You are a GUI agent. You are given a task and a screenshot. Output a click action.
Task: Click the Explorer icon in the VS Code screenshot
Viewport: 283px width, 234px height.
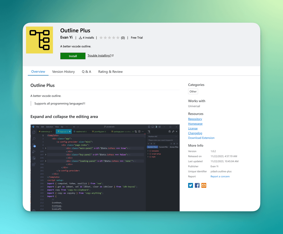point(34,132)
